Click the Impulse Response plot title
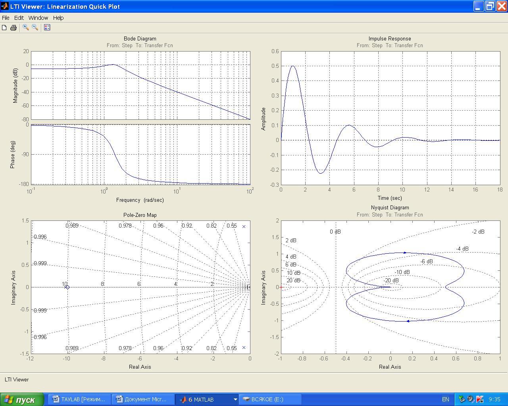The image size is (508, 406). tap(389, 39)
